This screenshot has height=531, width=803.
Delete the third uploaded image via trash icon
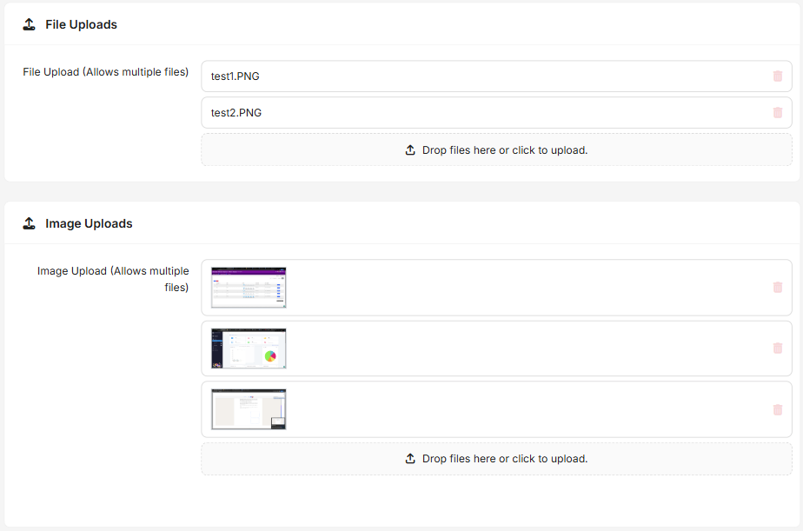click(x=777, y=410)
